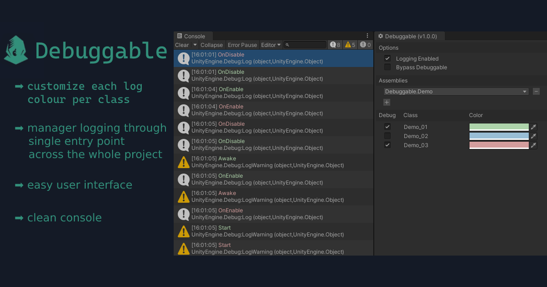Open the Console panel's three-dot menu
This screenshot has height=287, width=547.
[367, 35]
